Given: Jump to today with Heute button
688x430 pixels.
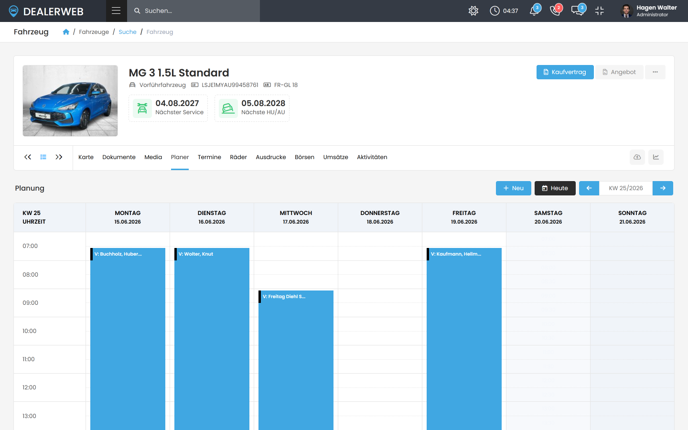Looking at the screenshot, I should click(555, 188).
